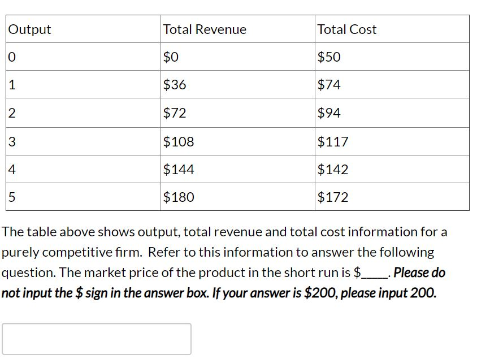Select the Total Revenue column header
Viewport: 477px width, 359px height.
(204, 29)
